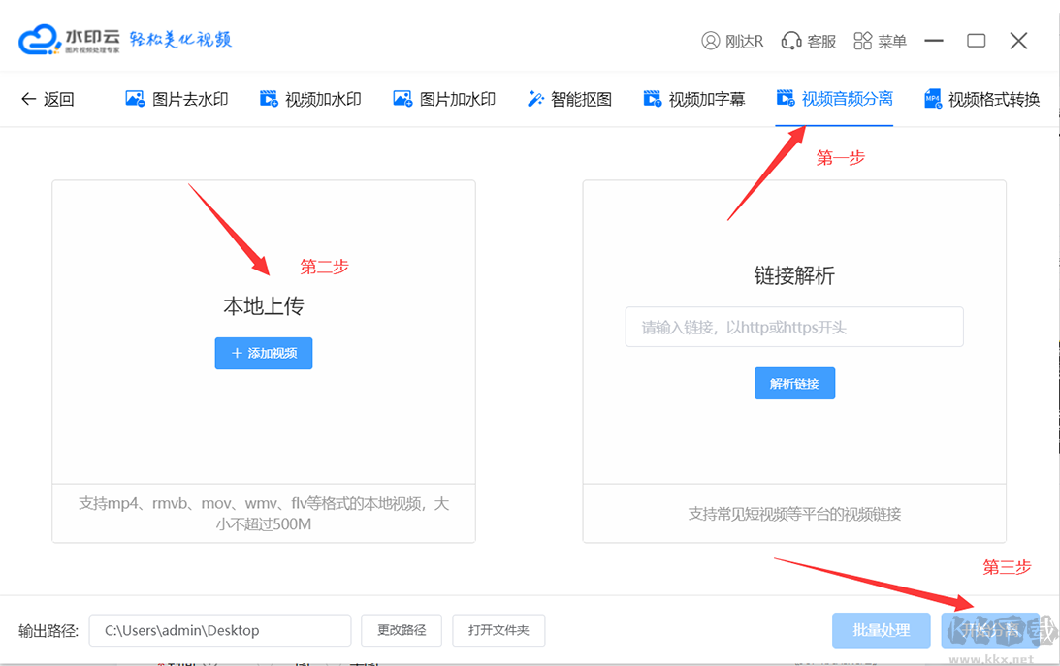This screenshot has height=666, width=1060.
Task: Open 批量处理 batch processing
Action: (x=881, y=630)
